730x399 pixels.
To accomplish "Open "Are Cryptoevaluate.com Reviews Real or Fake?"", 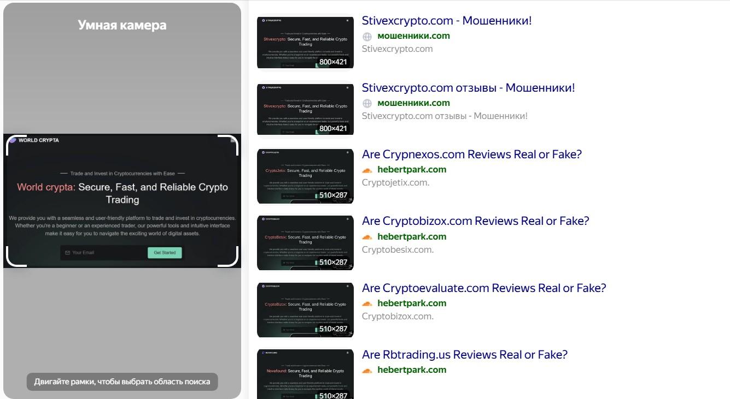I will 483,288.
